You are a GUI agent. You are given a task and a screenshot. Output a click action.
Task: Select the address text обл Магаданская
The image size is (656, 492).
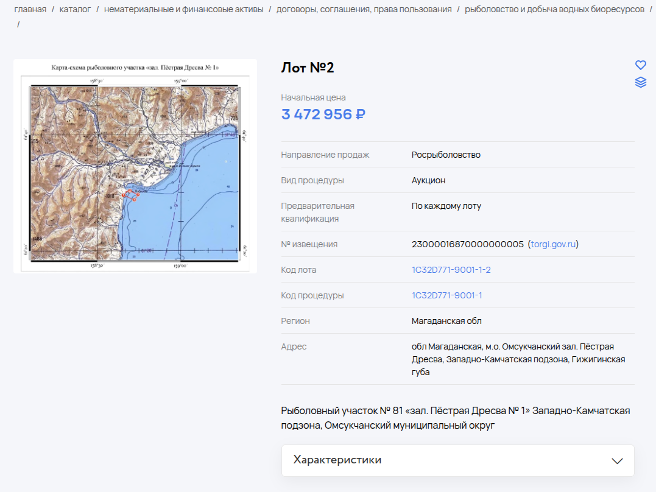pyautogui.click(x=518, y=359)
